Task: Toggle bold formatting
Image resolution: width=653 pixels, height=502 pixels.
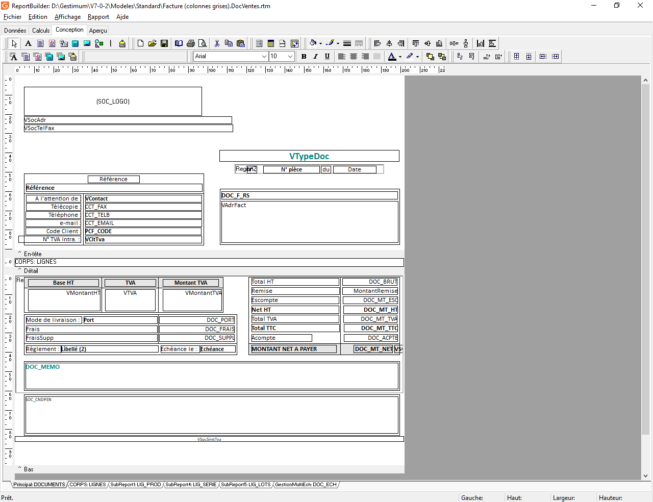Action: tap(304, 57)
